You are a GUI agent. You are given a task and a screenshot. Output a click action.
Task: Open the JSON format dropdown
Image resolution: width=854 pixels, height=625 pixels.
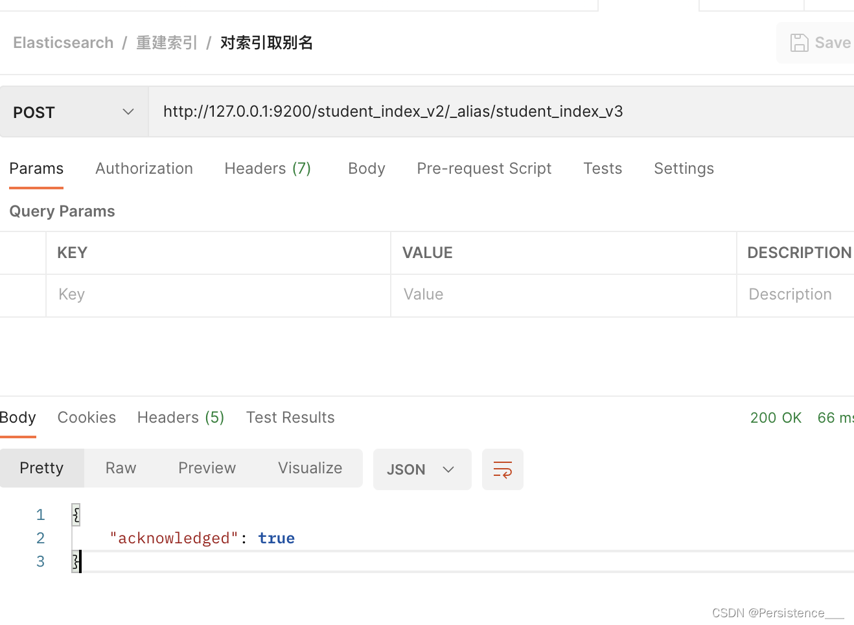(422, 469)
